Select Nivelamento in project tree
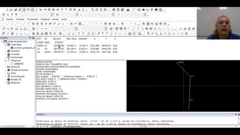240x135 pixels. click(17, 57)
